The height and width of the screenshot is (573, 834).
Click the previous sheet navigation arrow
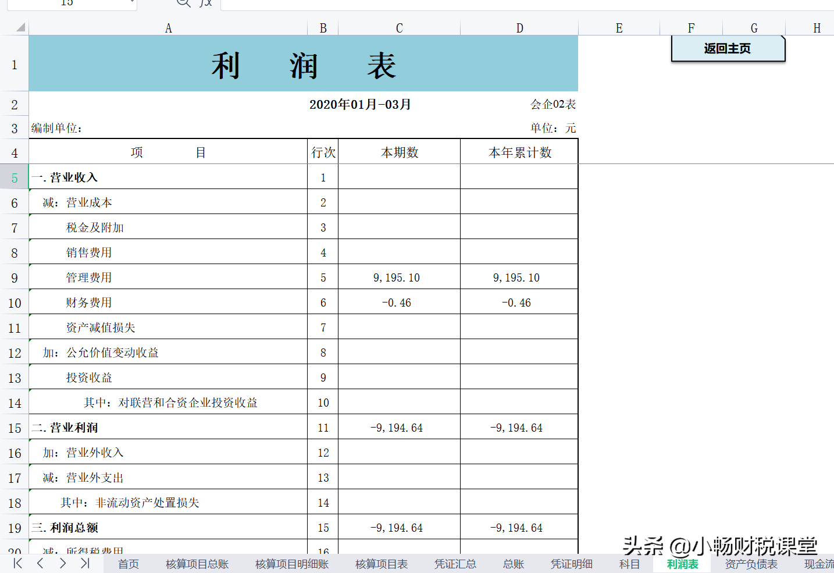40,563
